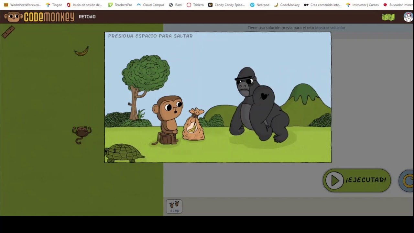Click the turtle in the cutscene corner
The height and width of the screenshot is (233, 414).
coord(125,153)
